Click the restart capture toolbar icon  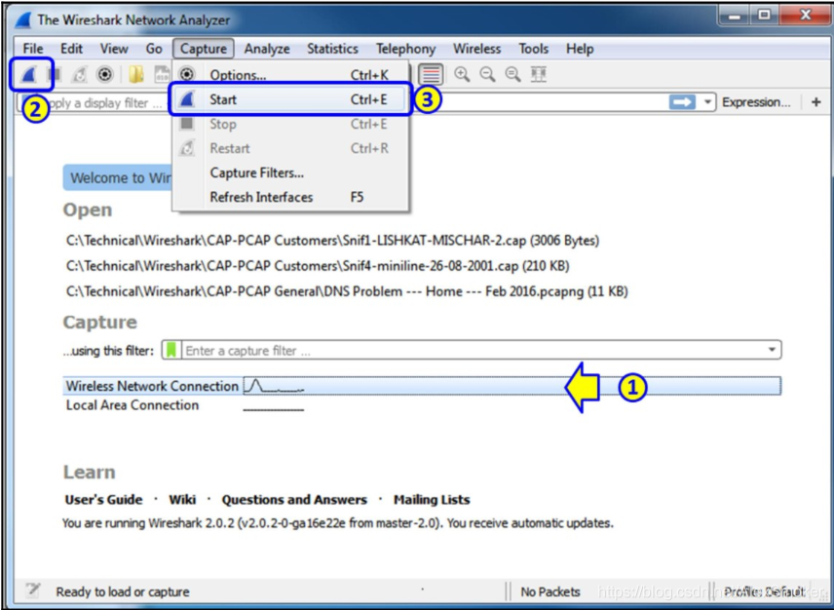coord(80,74)
